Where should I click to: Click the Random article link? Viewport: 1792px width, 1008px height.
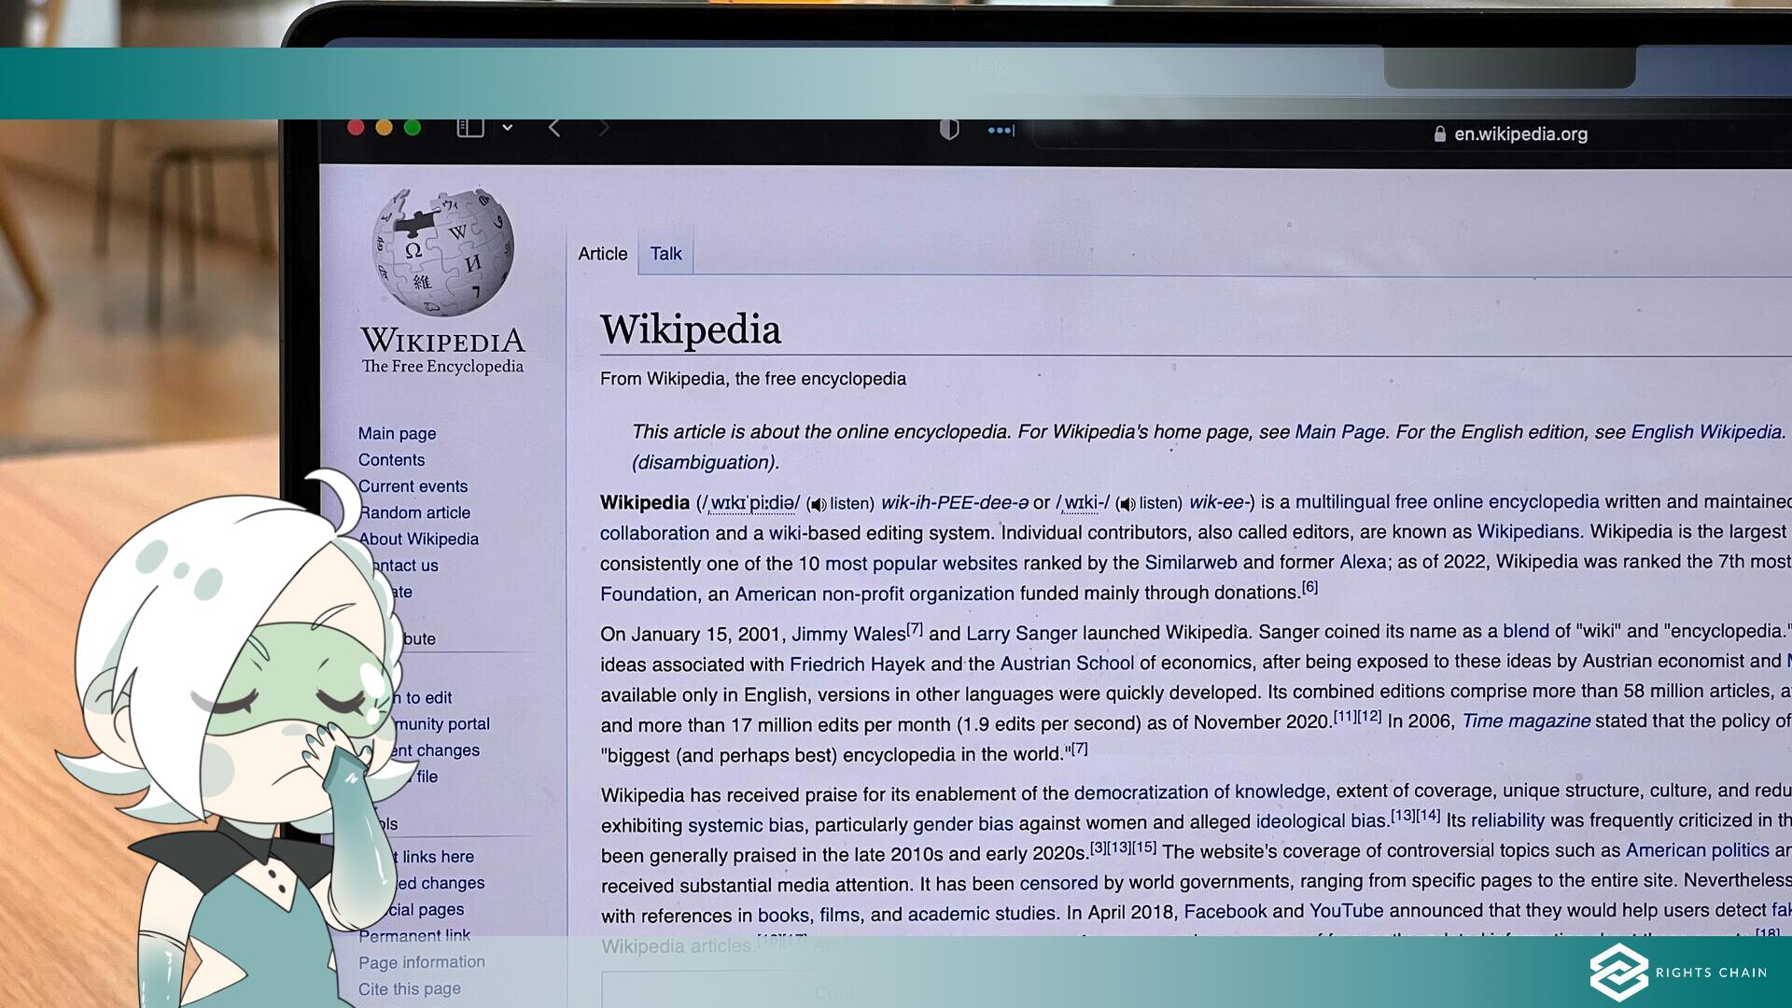click(415, 512)
